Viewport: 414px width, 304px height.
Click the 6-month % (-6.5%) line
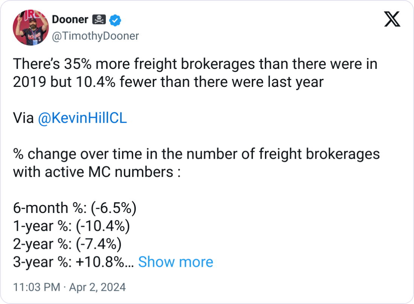click(75, 208)
